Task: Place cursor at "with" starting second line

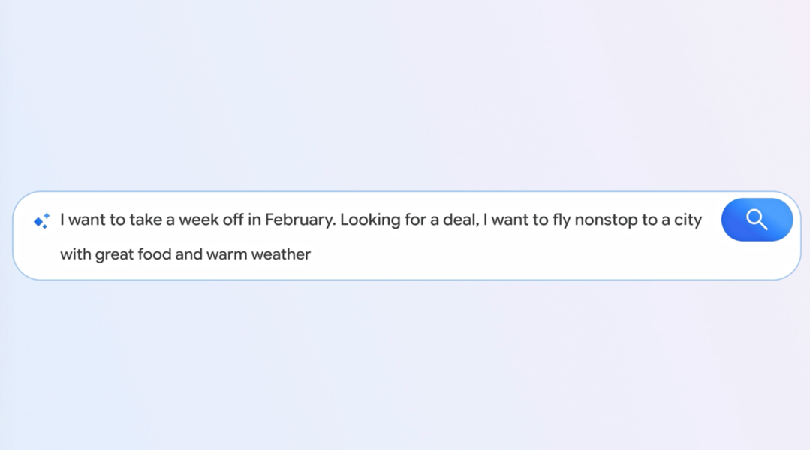Action: (x=75, y=255)
